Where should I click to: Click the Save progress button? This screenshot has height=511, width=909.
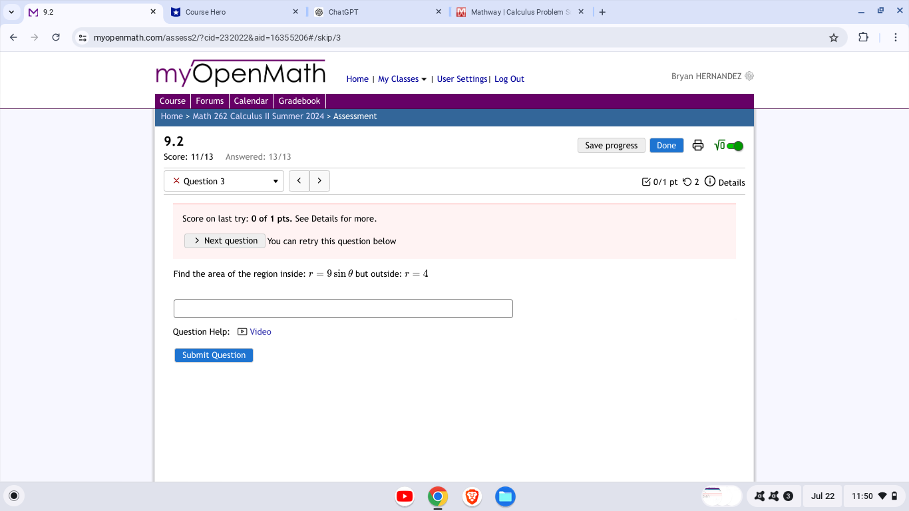(x=612, y=146)
